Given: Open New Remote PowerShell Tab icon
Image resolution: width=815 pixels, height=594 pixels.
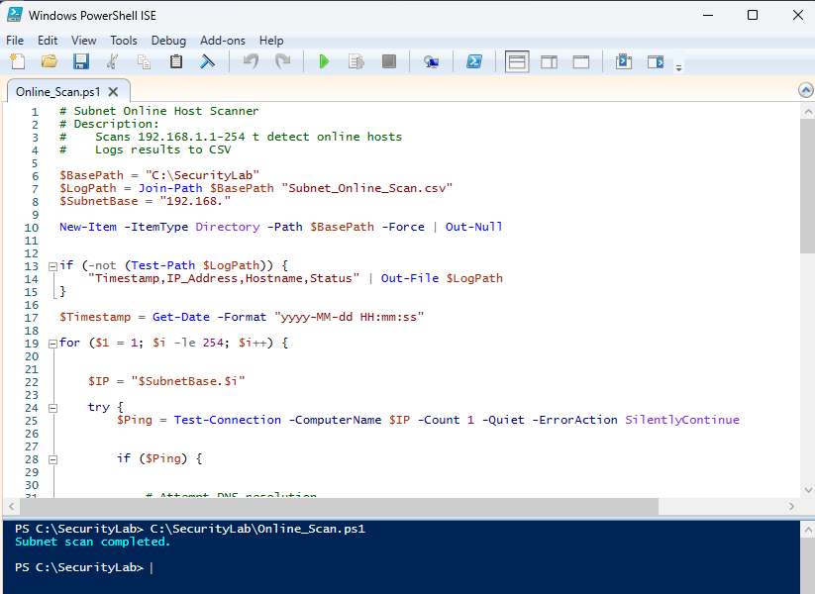Looking at the screenshot, I should (x=431, y=62).
